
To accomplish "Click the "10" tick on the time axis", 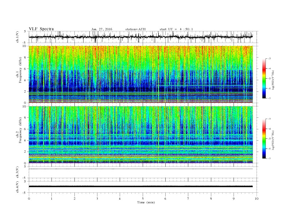I will [x=257, y=199].
